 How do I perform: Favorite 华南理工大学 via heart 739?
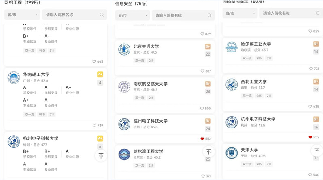[x=94, y=126]
